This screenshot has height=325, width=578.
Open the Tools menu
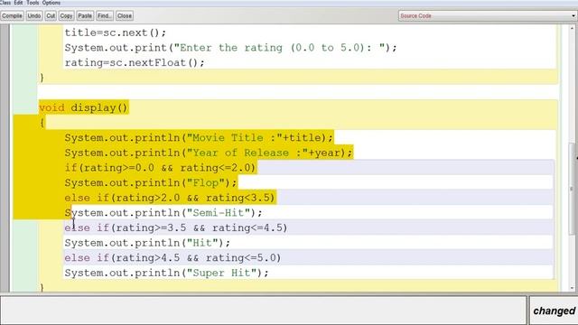pyautogui.click(x=33, y=3)
